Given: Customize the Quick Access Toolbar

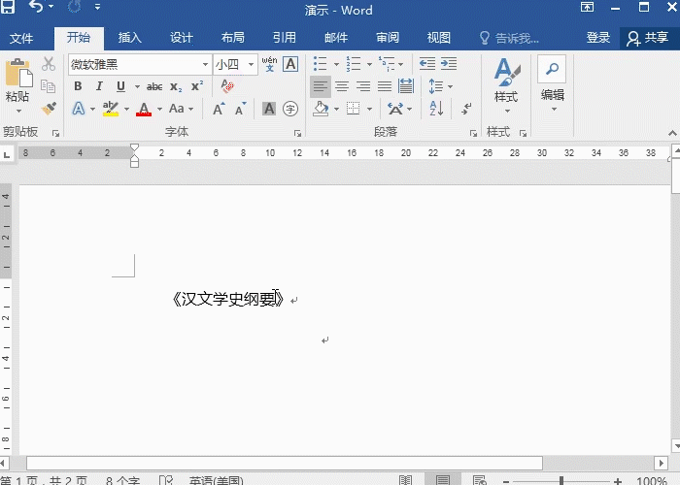Looking at the screenshot, I should click(x=97, y=7).
